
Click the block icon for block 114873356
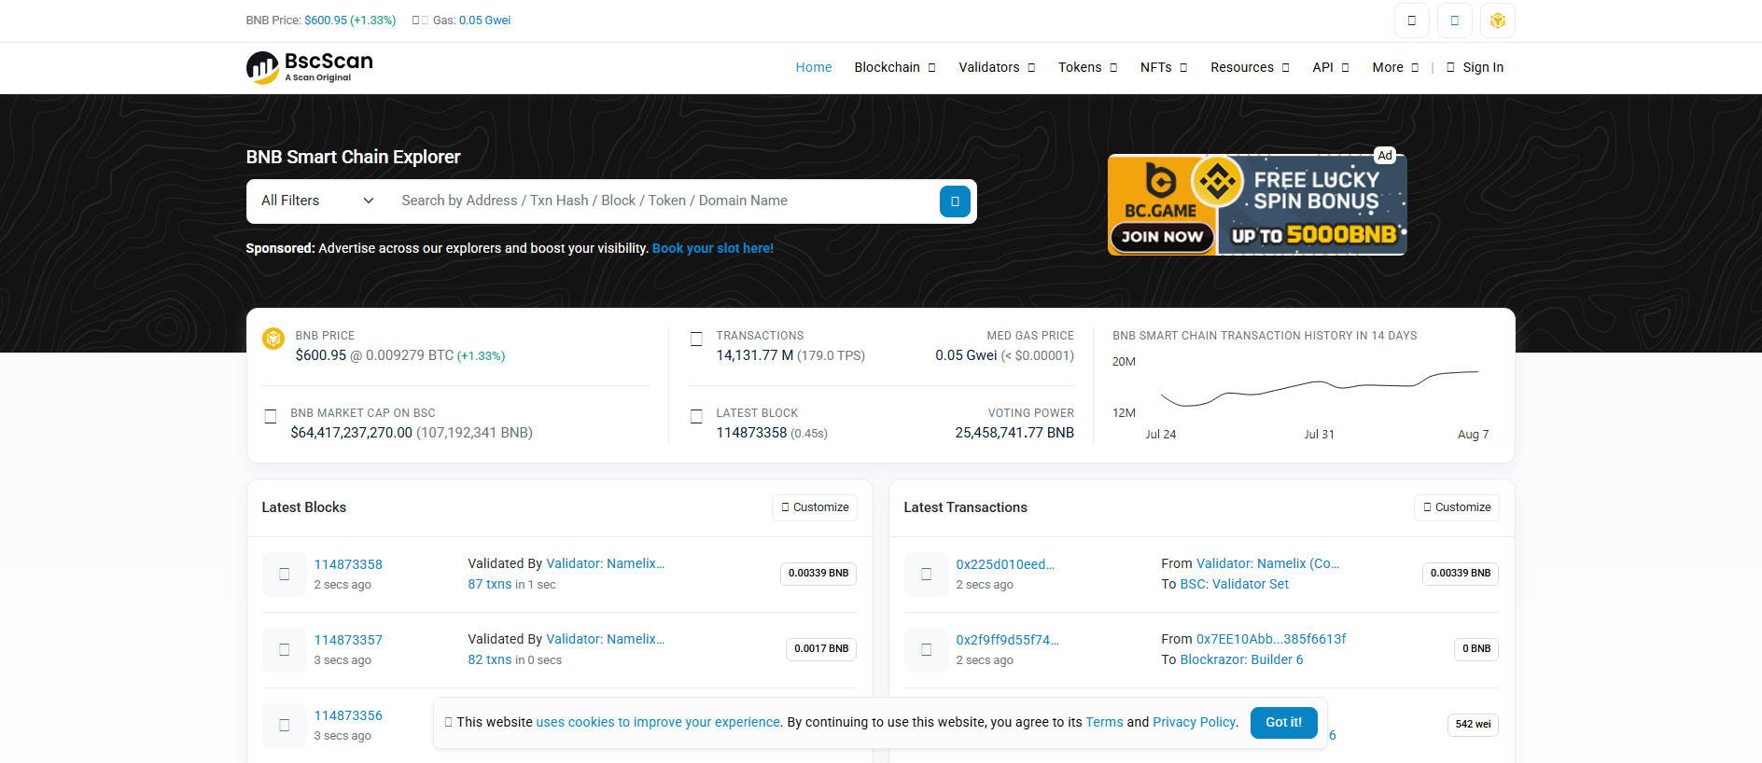point(285,726)
